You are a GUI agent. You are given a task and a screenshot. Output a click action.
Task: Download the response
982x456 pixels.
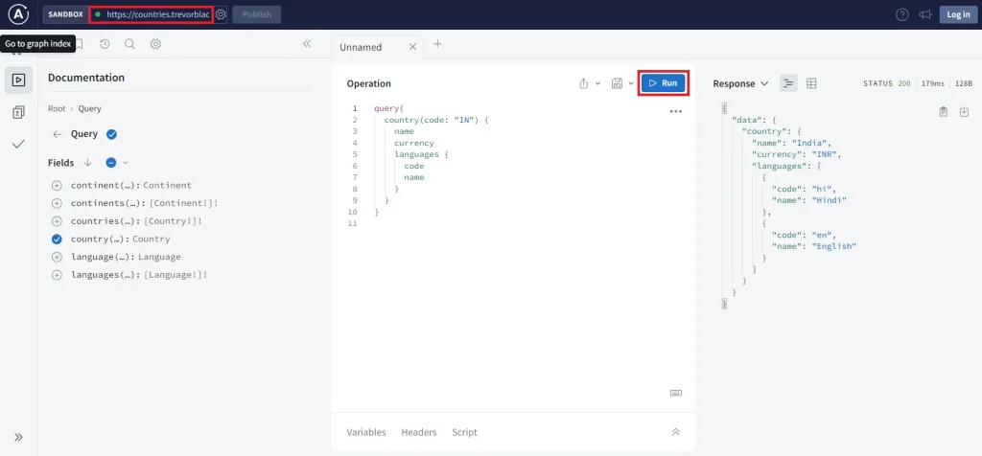[x=965, y=111]
